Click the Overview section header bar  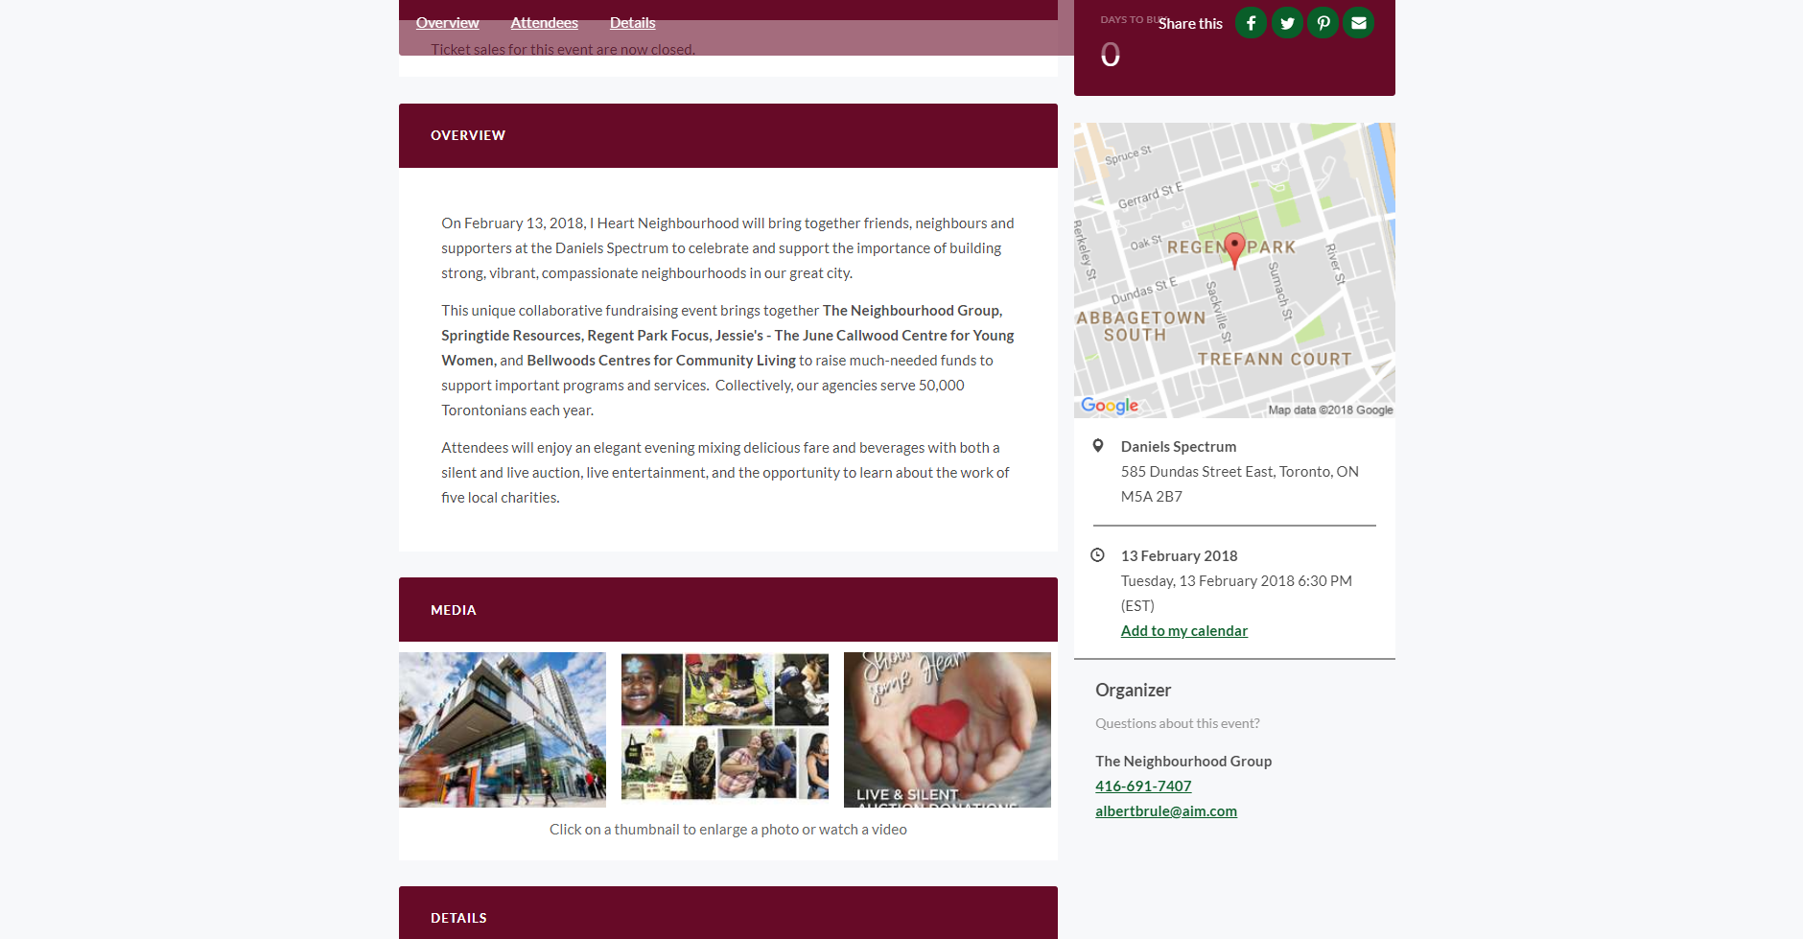(x=728, y=135)
